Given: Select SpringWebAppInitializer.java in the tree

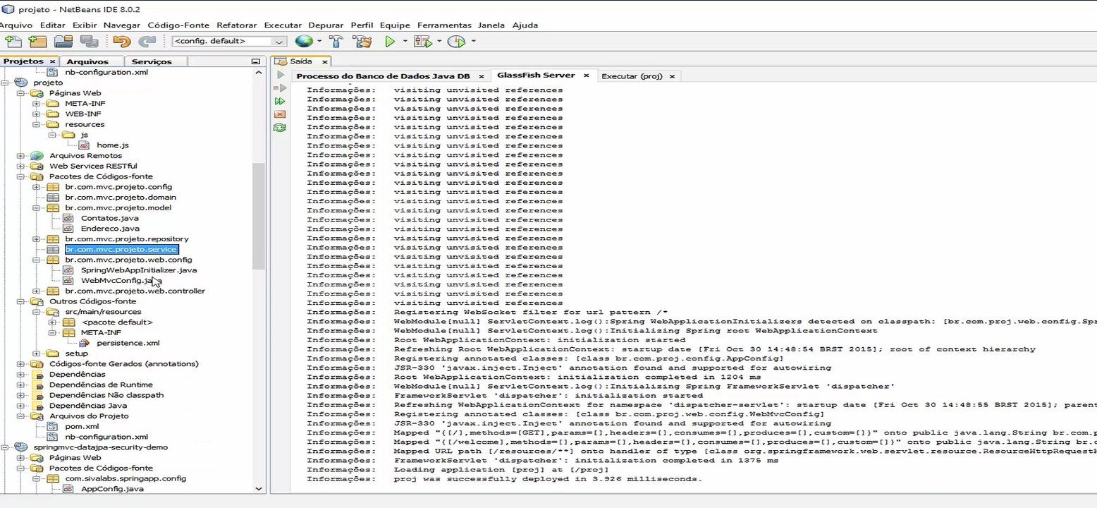Looking at the screenshot, I should click(x=139, y=270).
